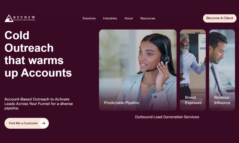Go to the About page
Screen dimensions: 239x143
pos(129,18)
